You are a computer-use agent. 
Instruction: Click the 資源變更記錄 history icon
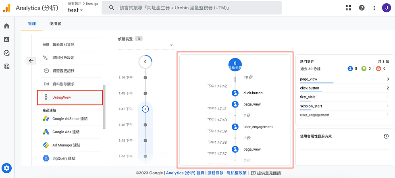[46, 71]
